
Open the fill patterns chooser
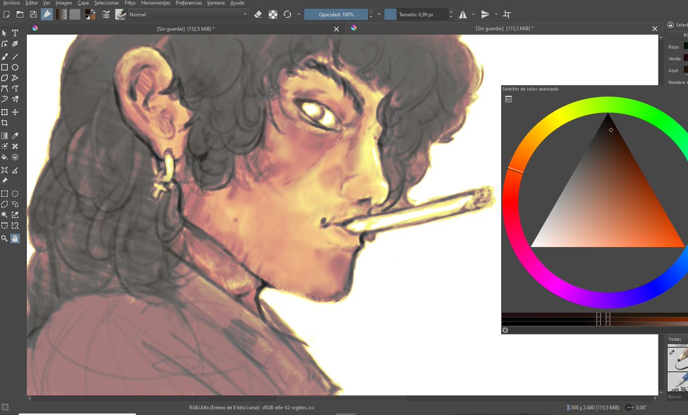(x=75, y=14)
